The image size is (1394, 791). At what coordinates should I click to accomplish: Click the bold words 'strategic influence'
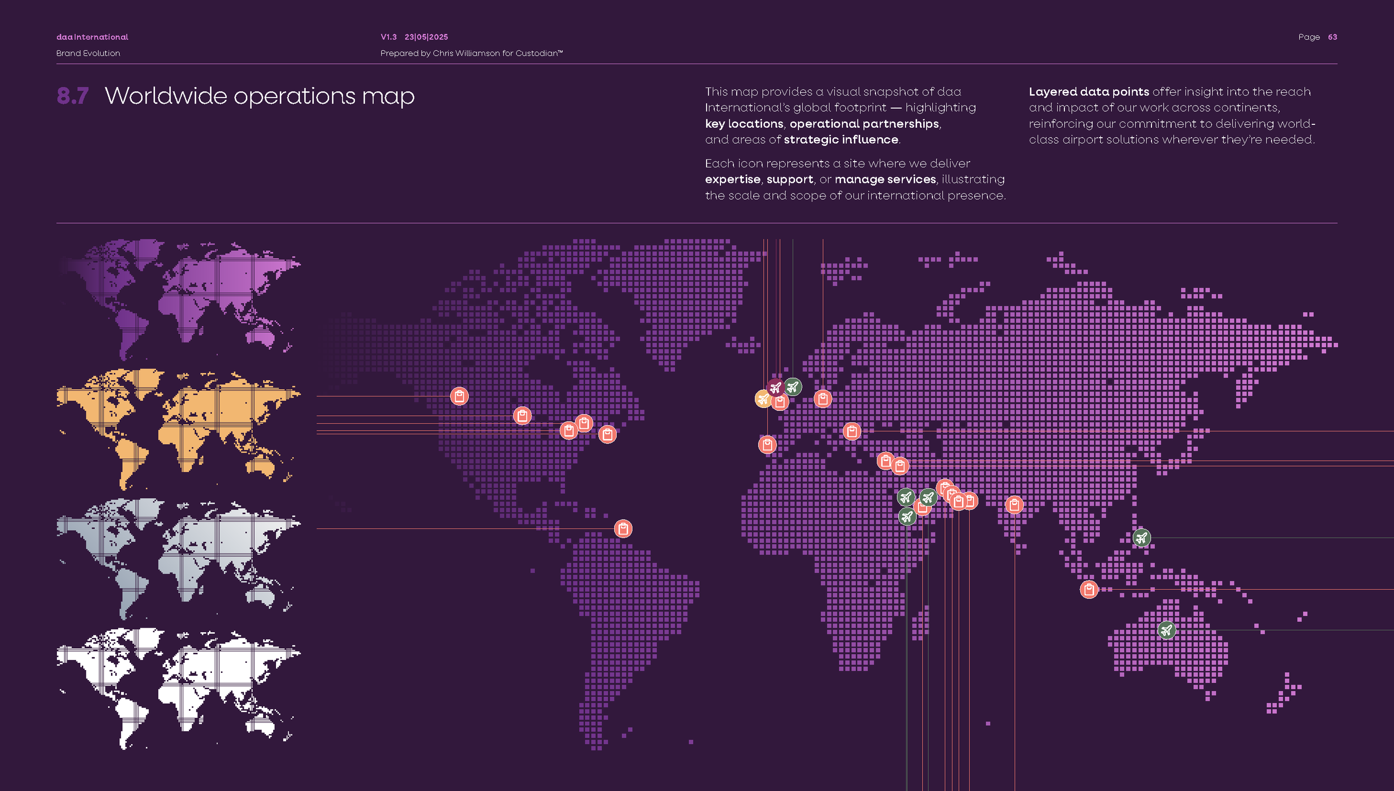point(841,139)
